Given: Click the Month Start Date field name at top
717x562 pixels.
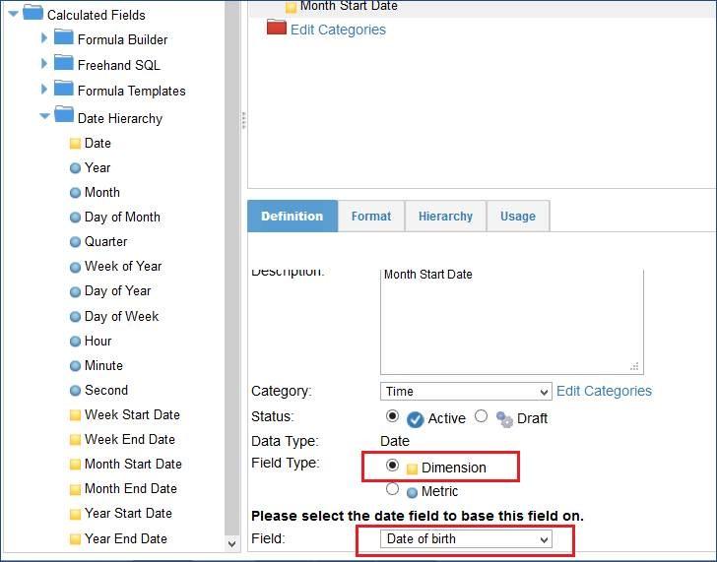Looking at the screenshot, I should click(x=349, y=6).
